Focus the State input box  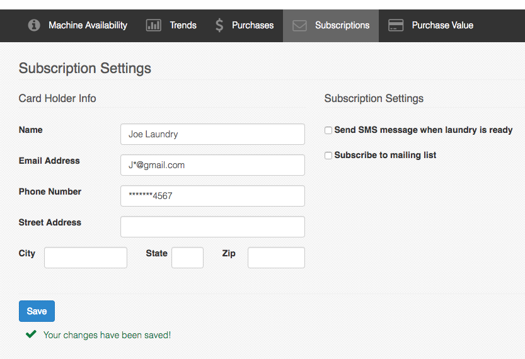(x=187, y=258)
